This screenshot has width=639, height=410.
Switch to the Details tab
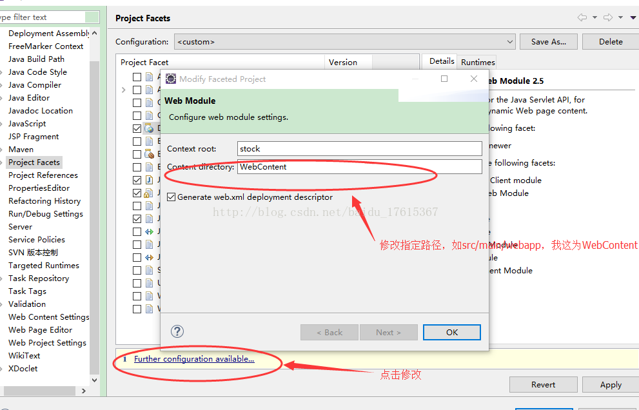click(x=440, y=61)
